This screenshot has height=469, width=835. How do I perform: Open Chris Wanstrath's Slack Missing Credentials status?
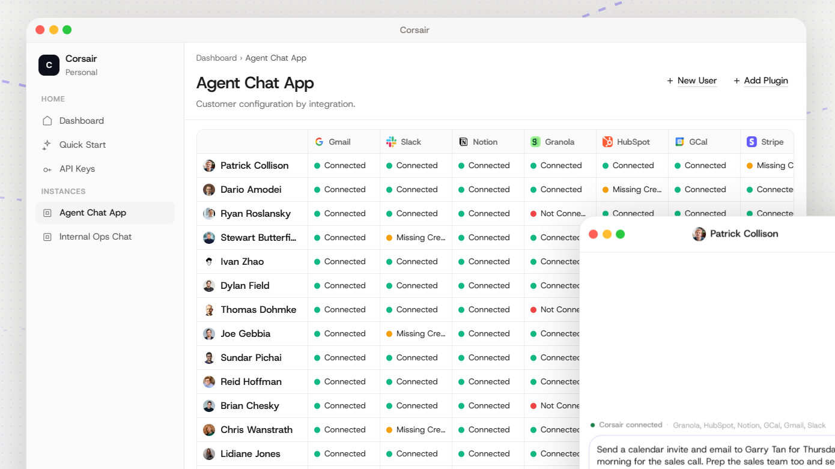(416, 430)
